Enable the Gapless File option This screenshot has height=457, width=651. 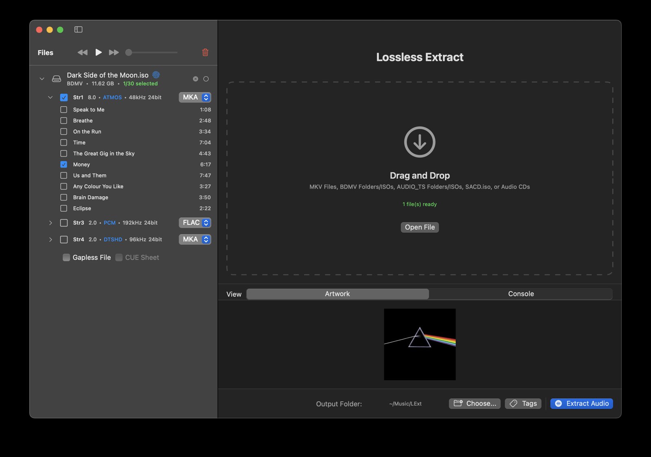[66, 257]
